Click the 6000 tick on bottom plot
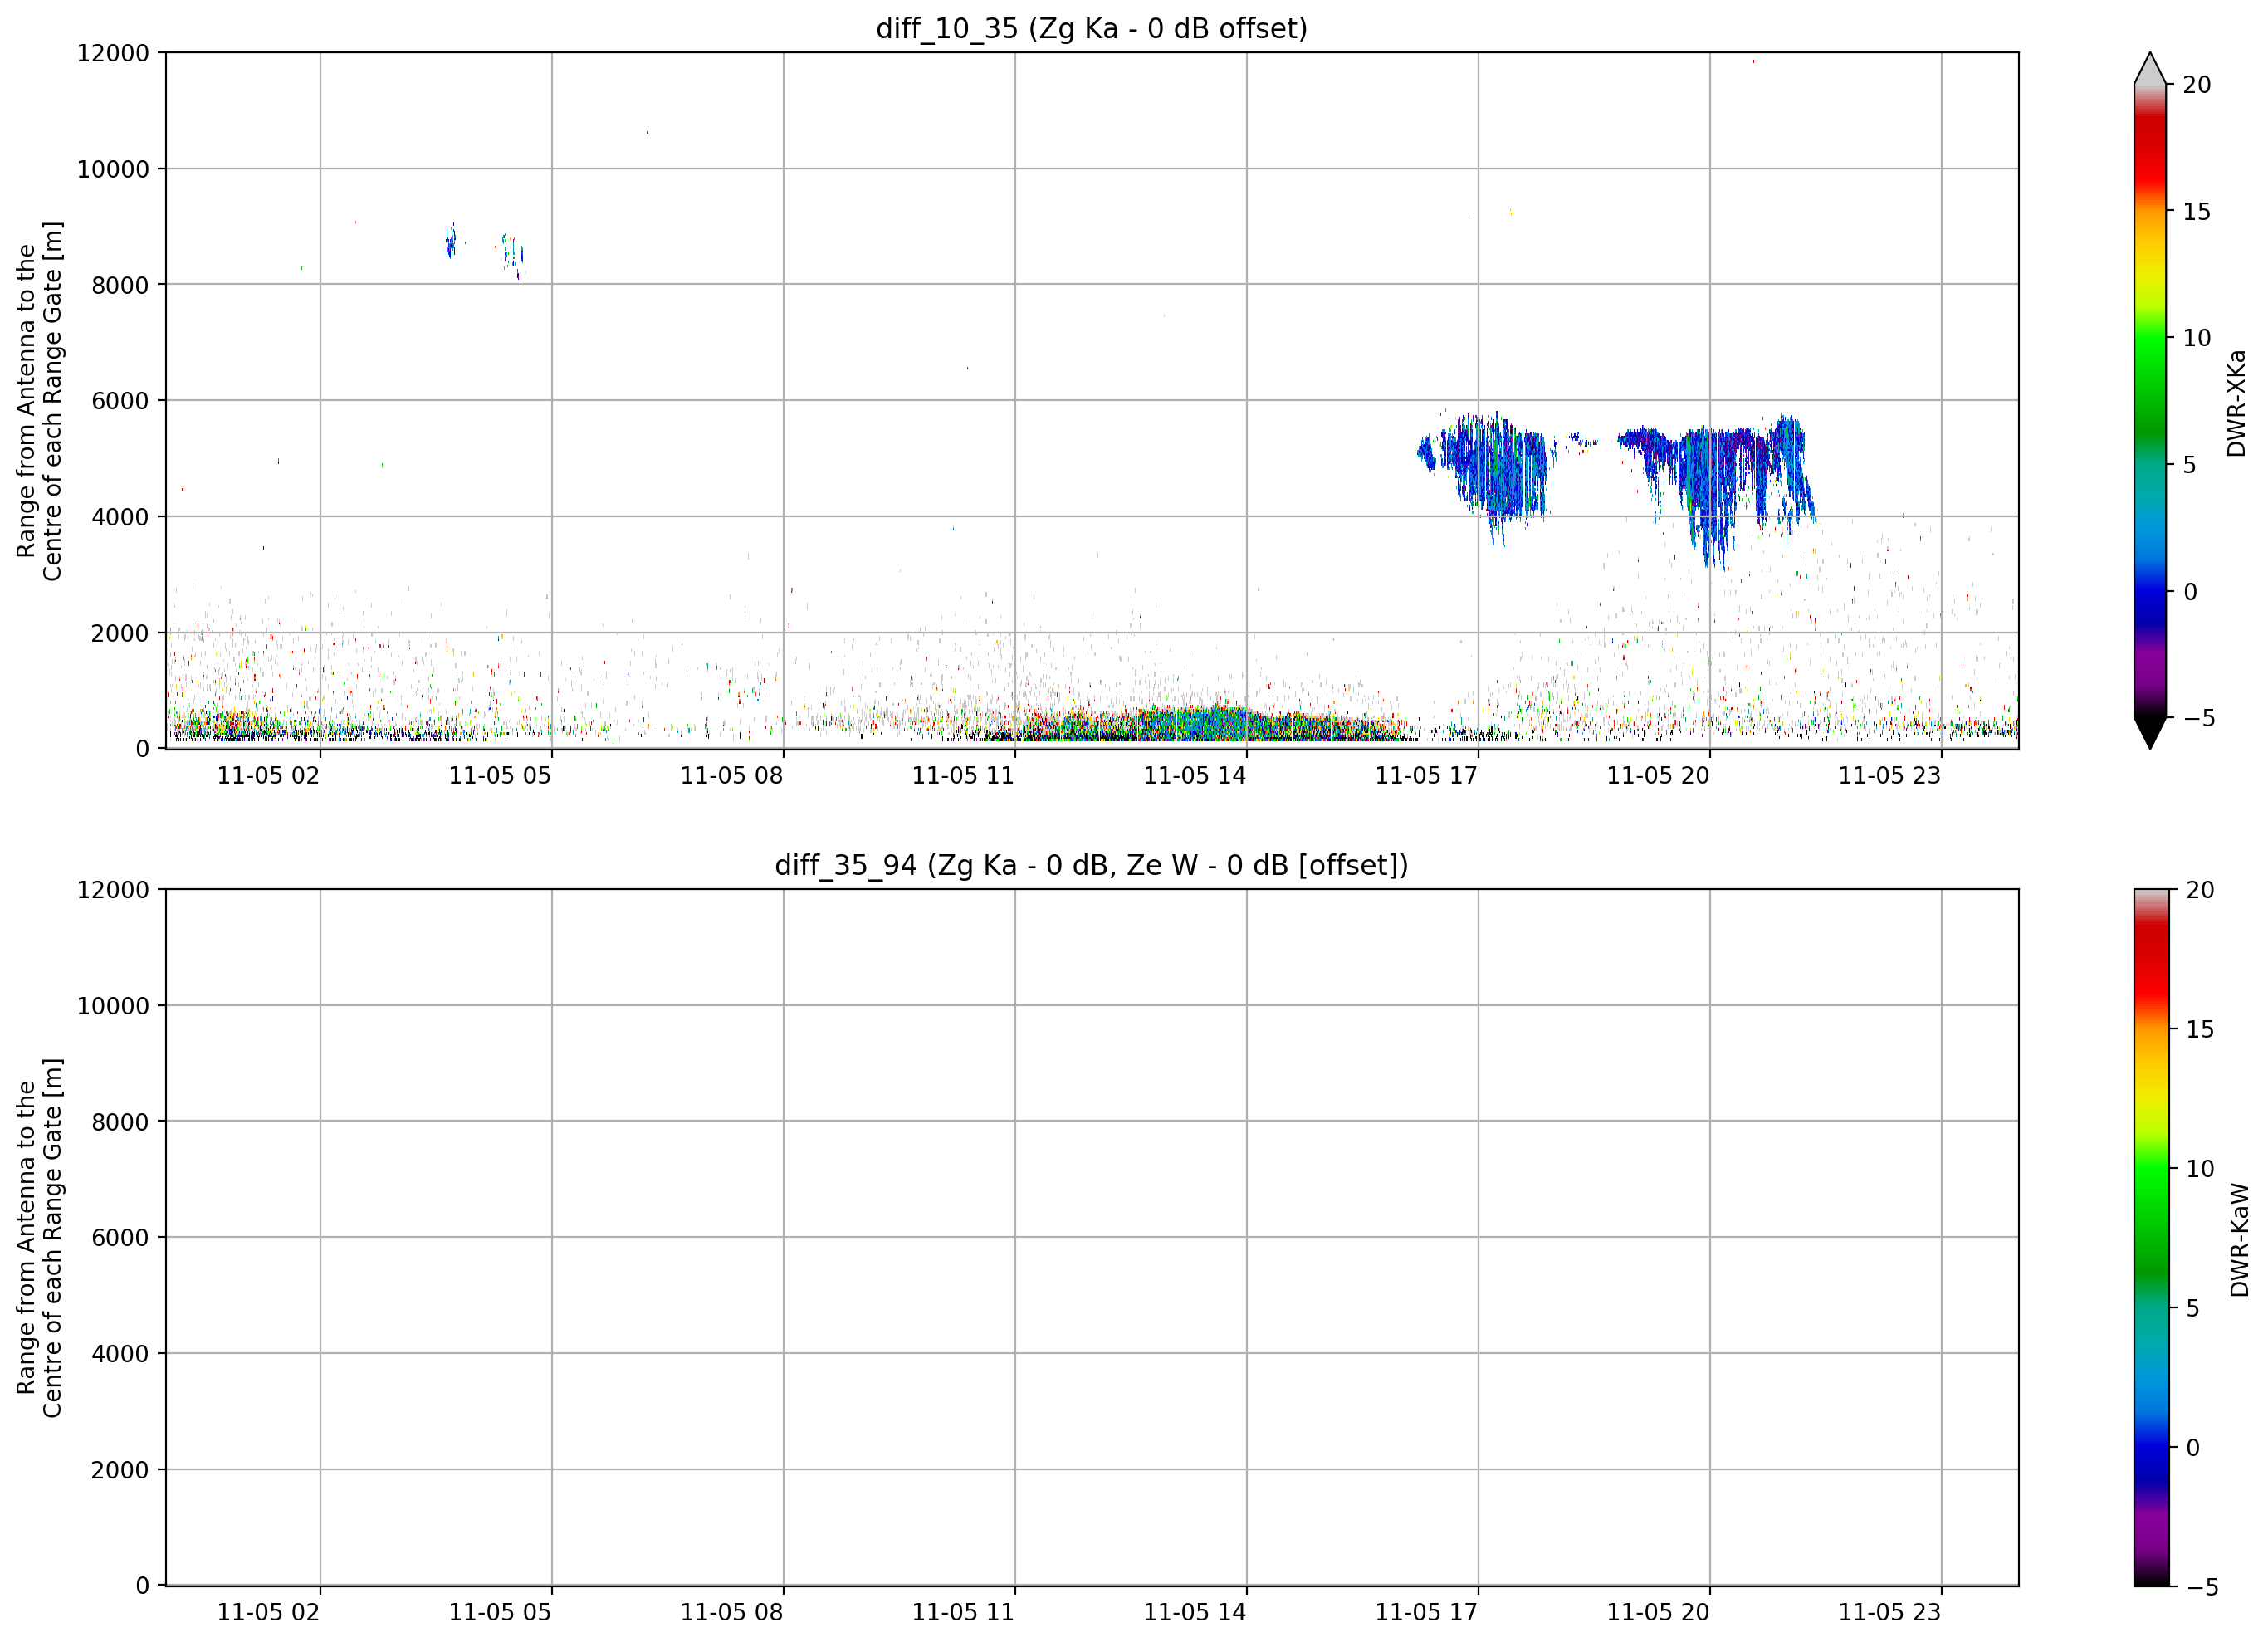The height and width of the screenshot is (1642, 2268). pyautogui.click(x=120, y=1238)
